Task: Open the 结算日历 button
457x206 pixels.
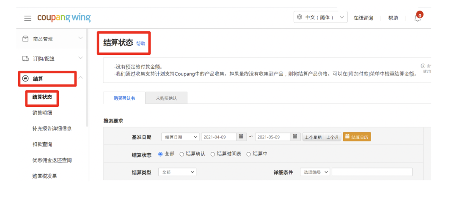Action: point(357,137)
